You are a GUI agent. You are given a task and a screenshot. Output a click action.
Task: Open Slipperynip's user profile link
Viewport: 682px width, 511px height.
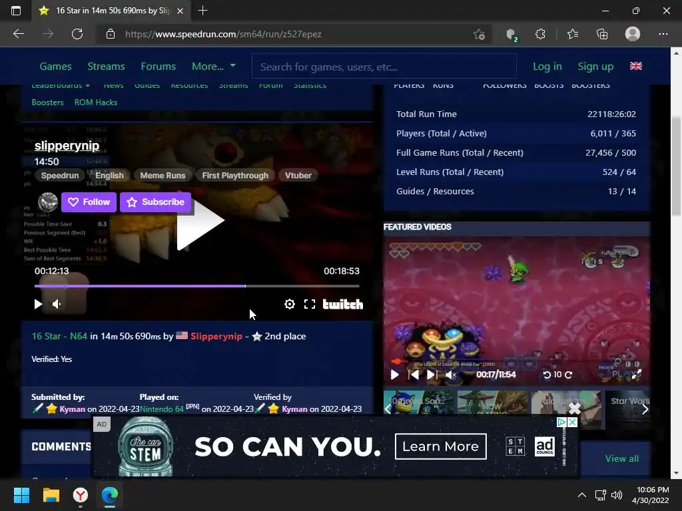pyautogui.click(x=216, y=336)
